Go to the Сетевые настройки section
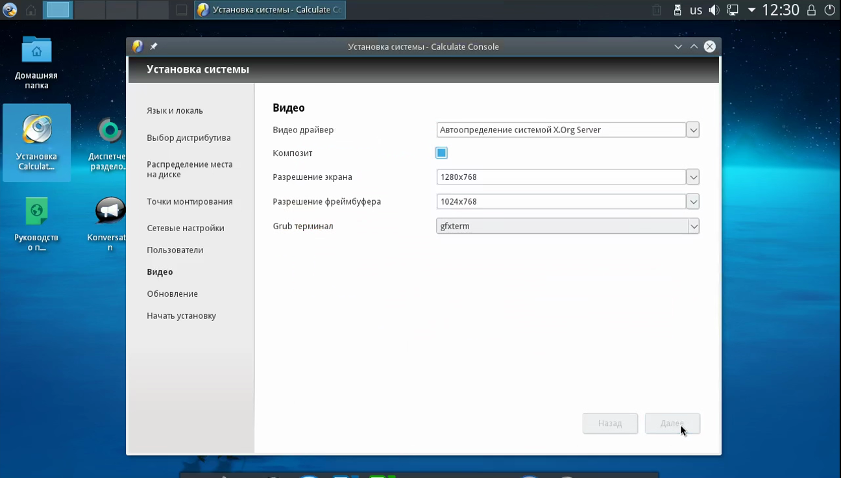 pyautogui.click(x=186, y=228)
